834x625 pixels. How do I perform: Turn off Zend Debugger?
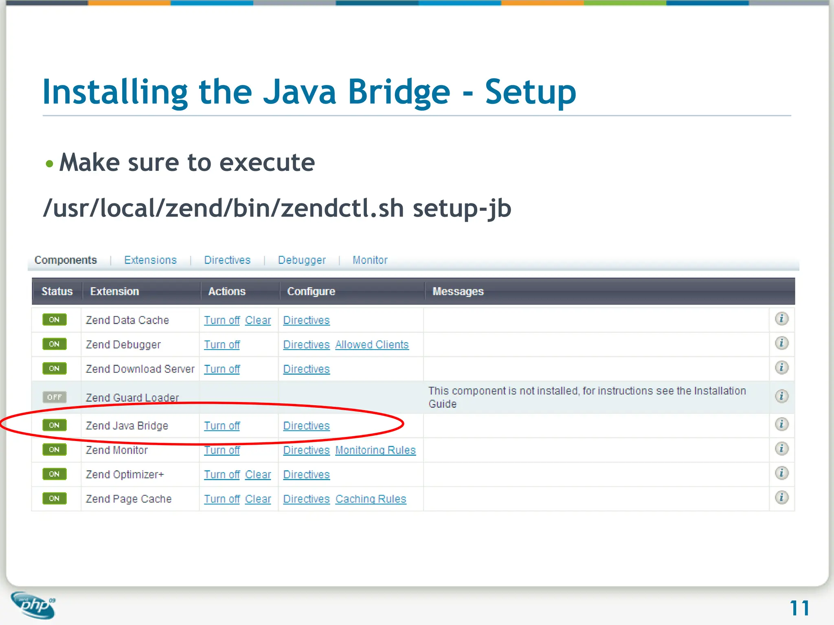[x=222, y=345]
